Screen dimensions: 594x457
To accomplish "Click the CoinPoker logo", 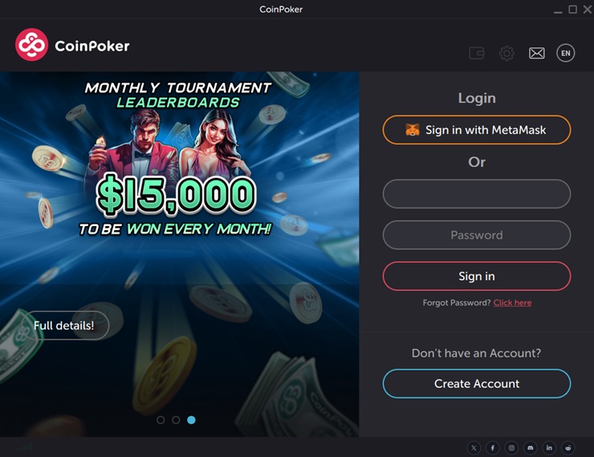I will 72,45.
